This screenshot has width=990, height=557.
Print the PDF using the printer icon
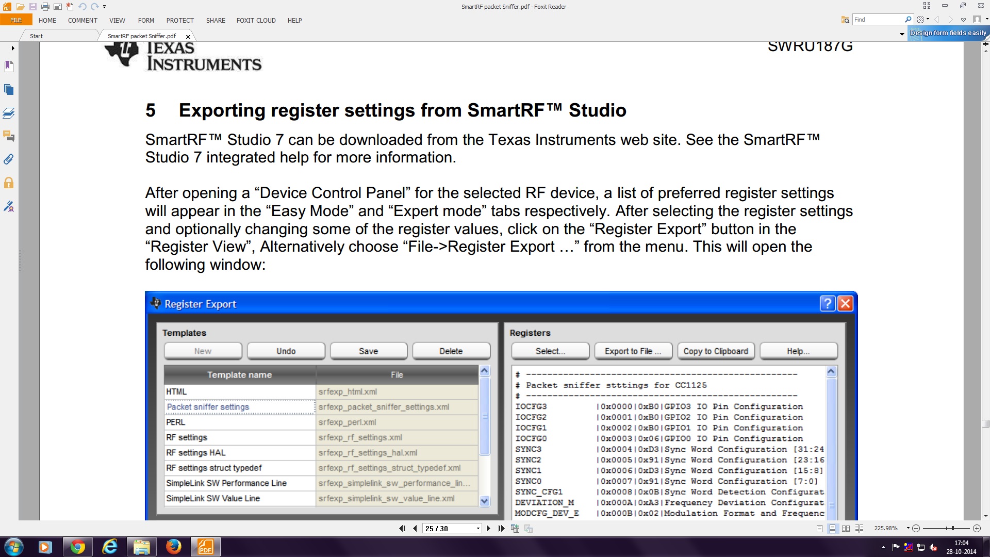(45, 7)
